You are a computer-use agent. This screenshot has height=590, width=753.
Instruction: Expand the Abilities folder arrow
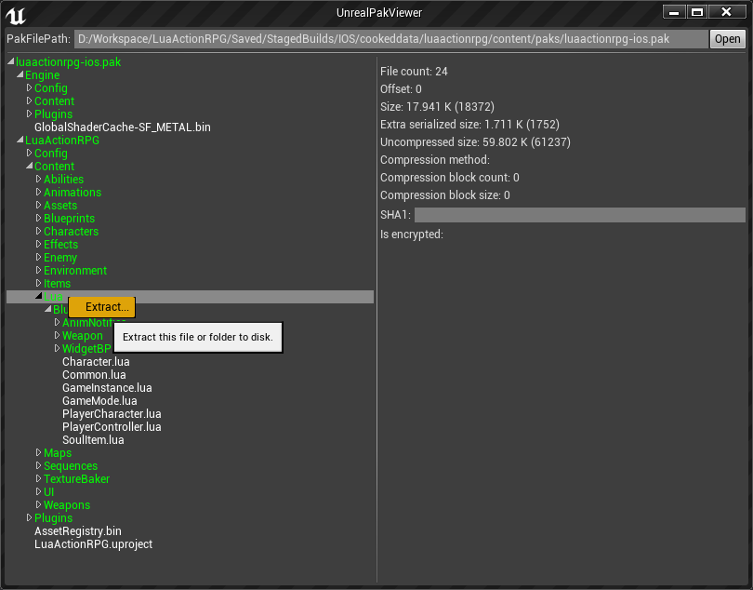(x=39, y=179)
